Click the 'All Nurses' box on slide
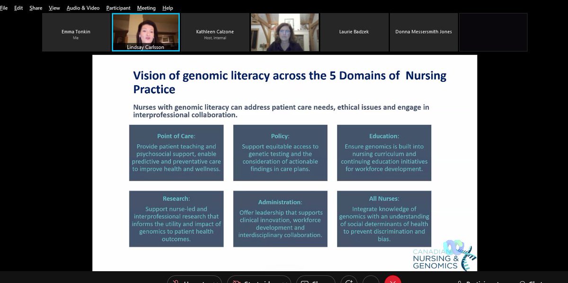The width and height of the screenshot is (568, 283). (384, 219)
